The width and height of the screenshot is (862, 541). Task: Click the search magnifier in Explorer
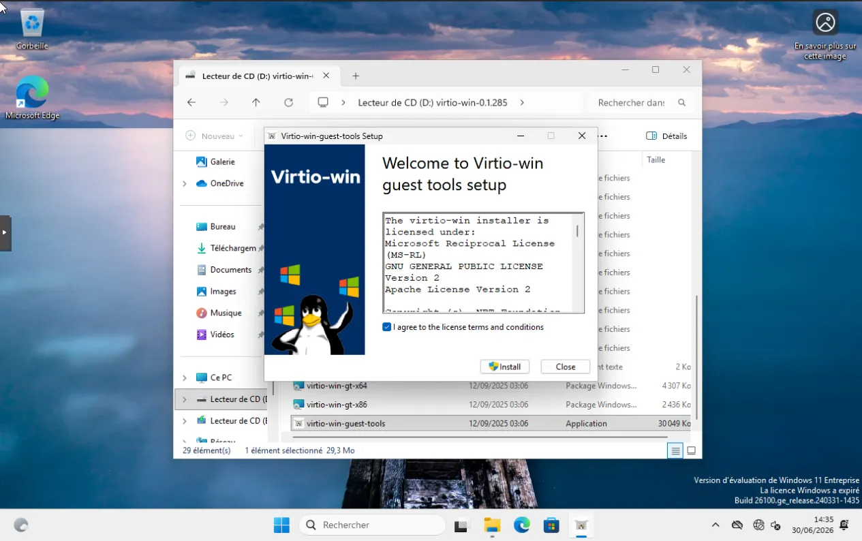tap(682, 102)
